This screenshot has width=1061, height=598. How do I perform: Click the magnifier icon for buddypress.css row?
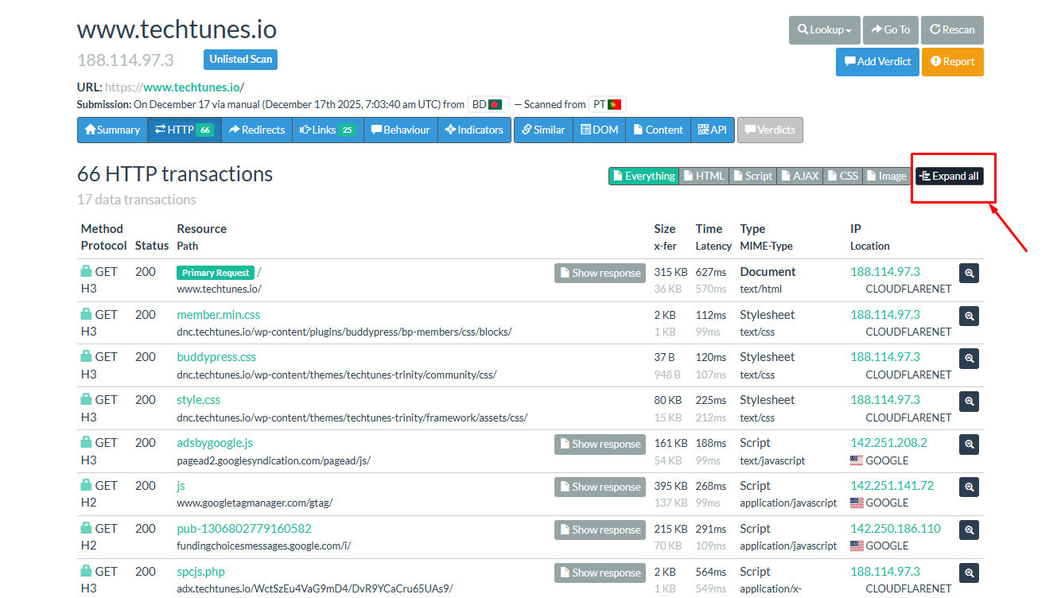pos(969,359)
